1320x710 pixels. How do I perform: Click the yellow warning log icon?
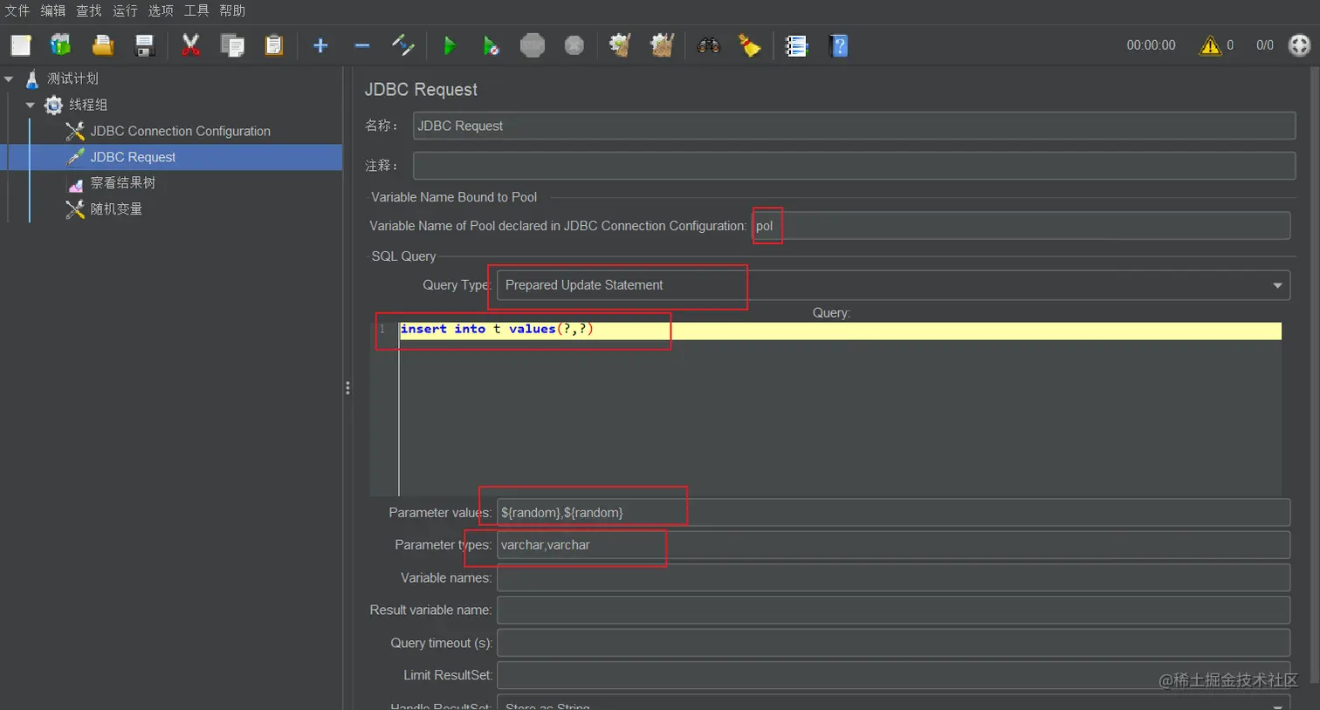point(1210,45)
